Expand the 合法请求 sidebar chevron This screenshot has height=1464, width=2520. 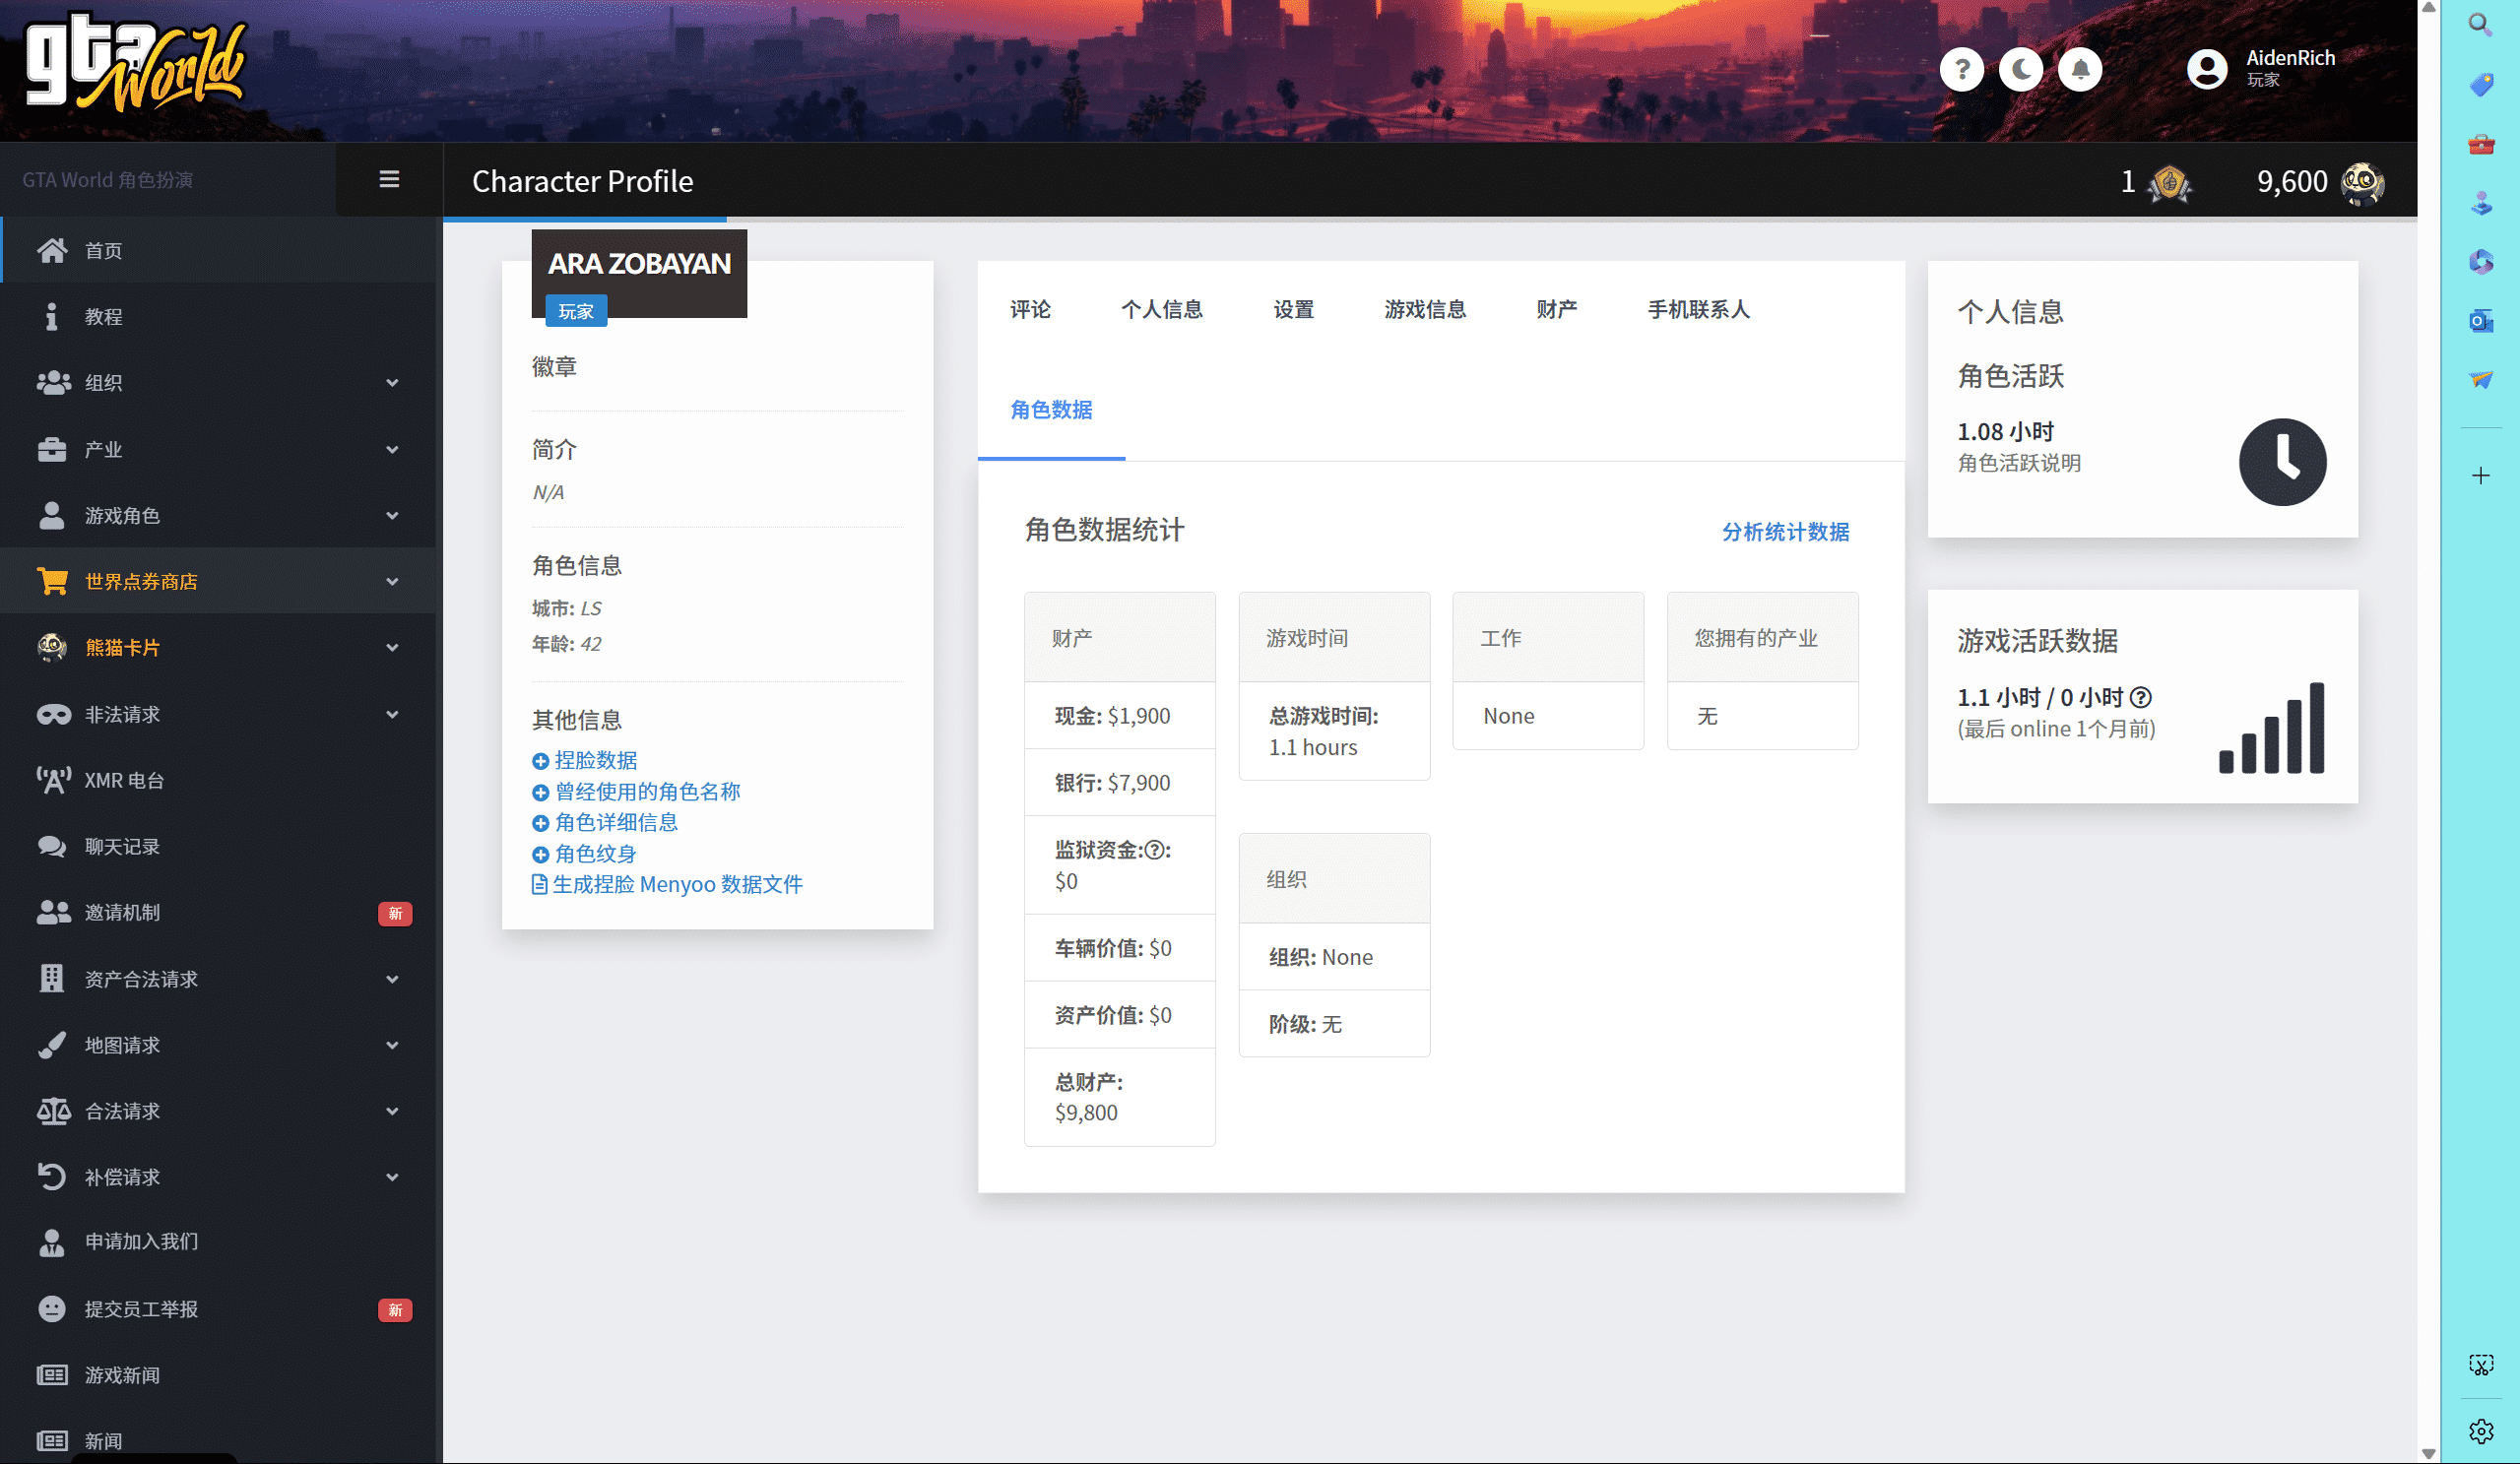click(392, 1111)
